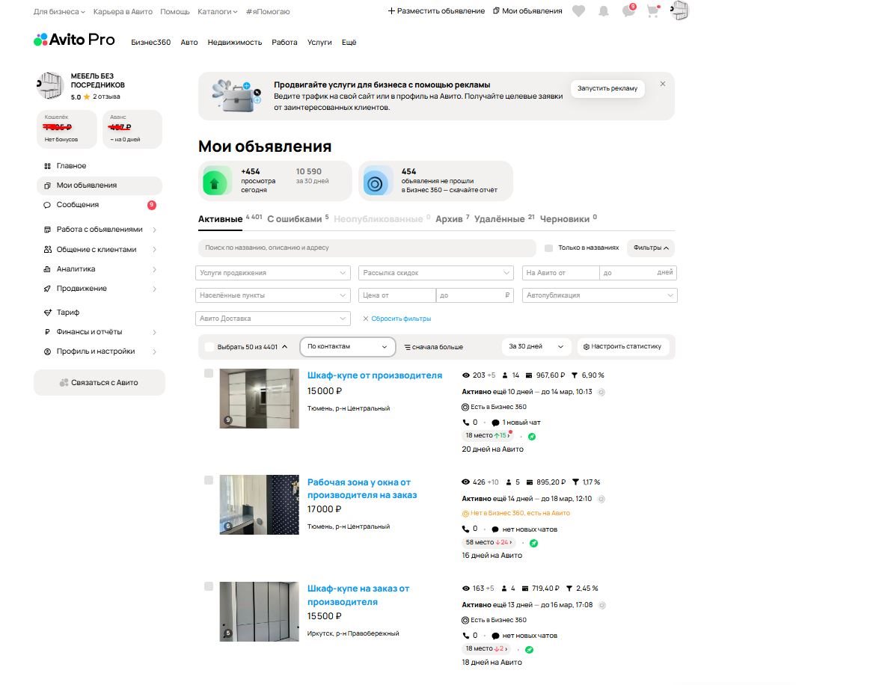Click green views-today arrow icon
888x685 pixels.
(215, 182)
